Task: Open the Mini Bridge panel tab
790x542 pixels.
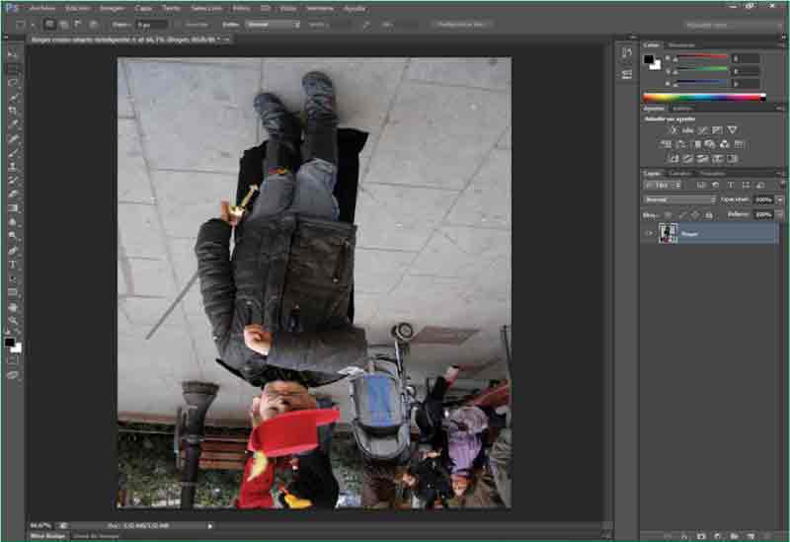Action: tap(47, 536)
